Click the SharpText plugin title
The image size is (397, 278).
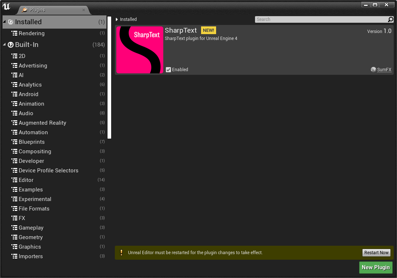coord(181,30)
